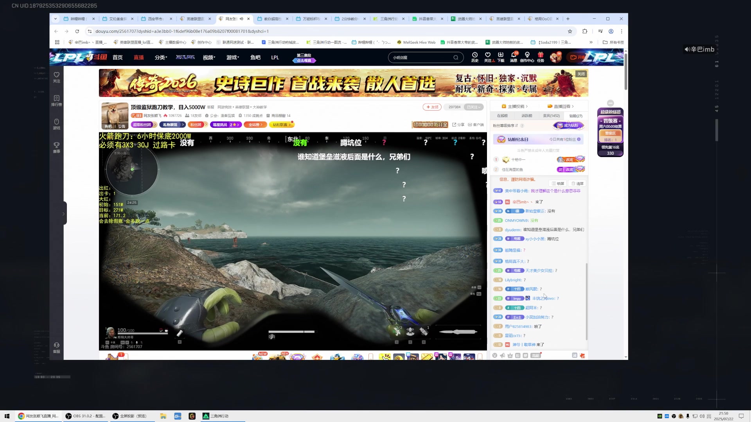Click the megaphone icon in chat toolbar
The height and width of the screenshot is (422, 751).
click(503, 355)
